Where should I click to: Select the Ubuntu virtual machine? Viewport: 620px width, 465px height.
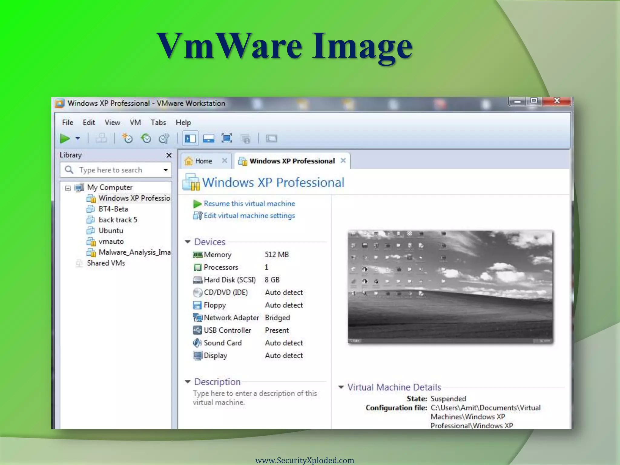111,231
